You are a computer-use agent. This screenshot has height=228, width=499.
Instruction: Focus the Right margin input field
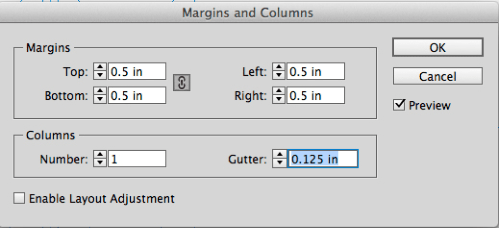click(x=316, y=95)
